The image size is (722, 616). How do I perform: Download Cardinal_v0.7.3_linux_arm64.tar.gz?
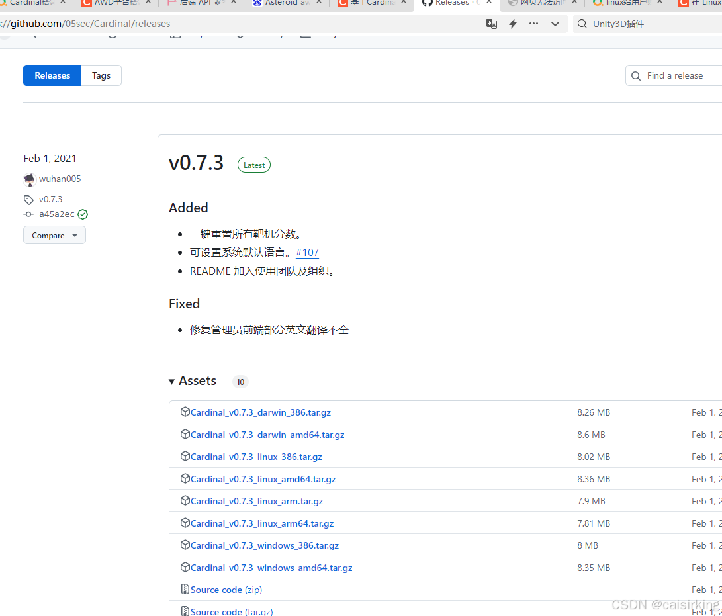(262, 523)
